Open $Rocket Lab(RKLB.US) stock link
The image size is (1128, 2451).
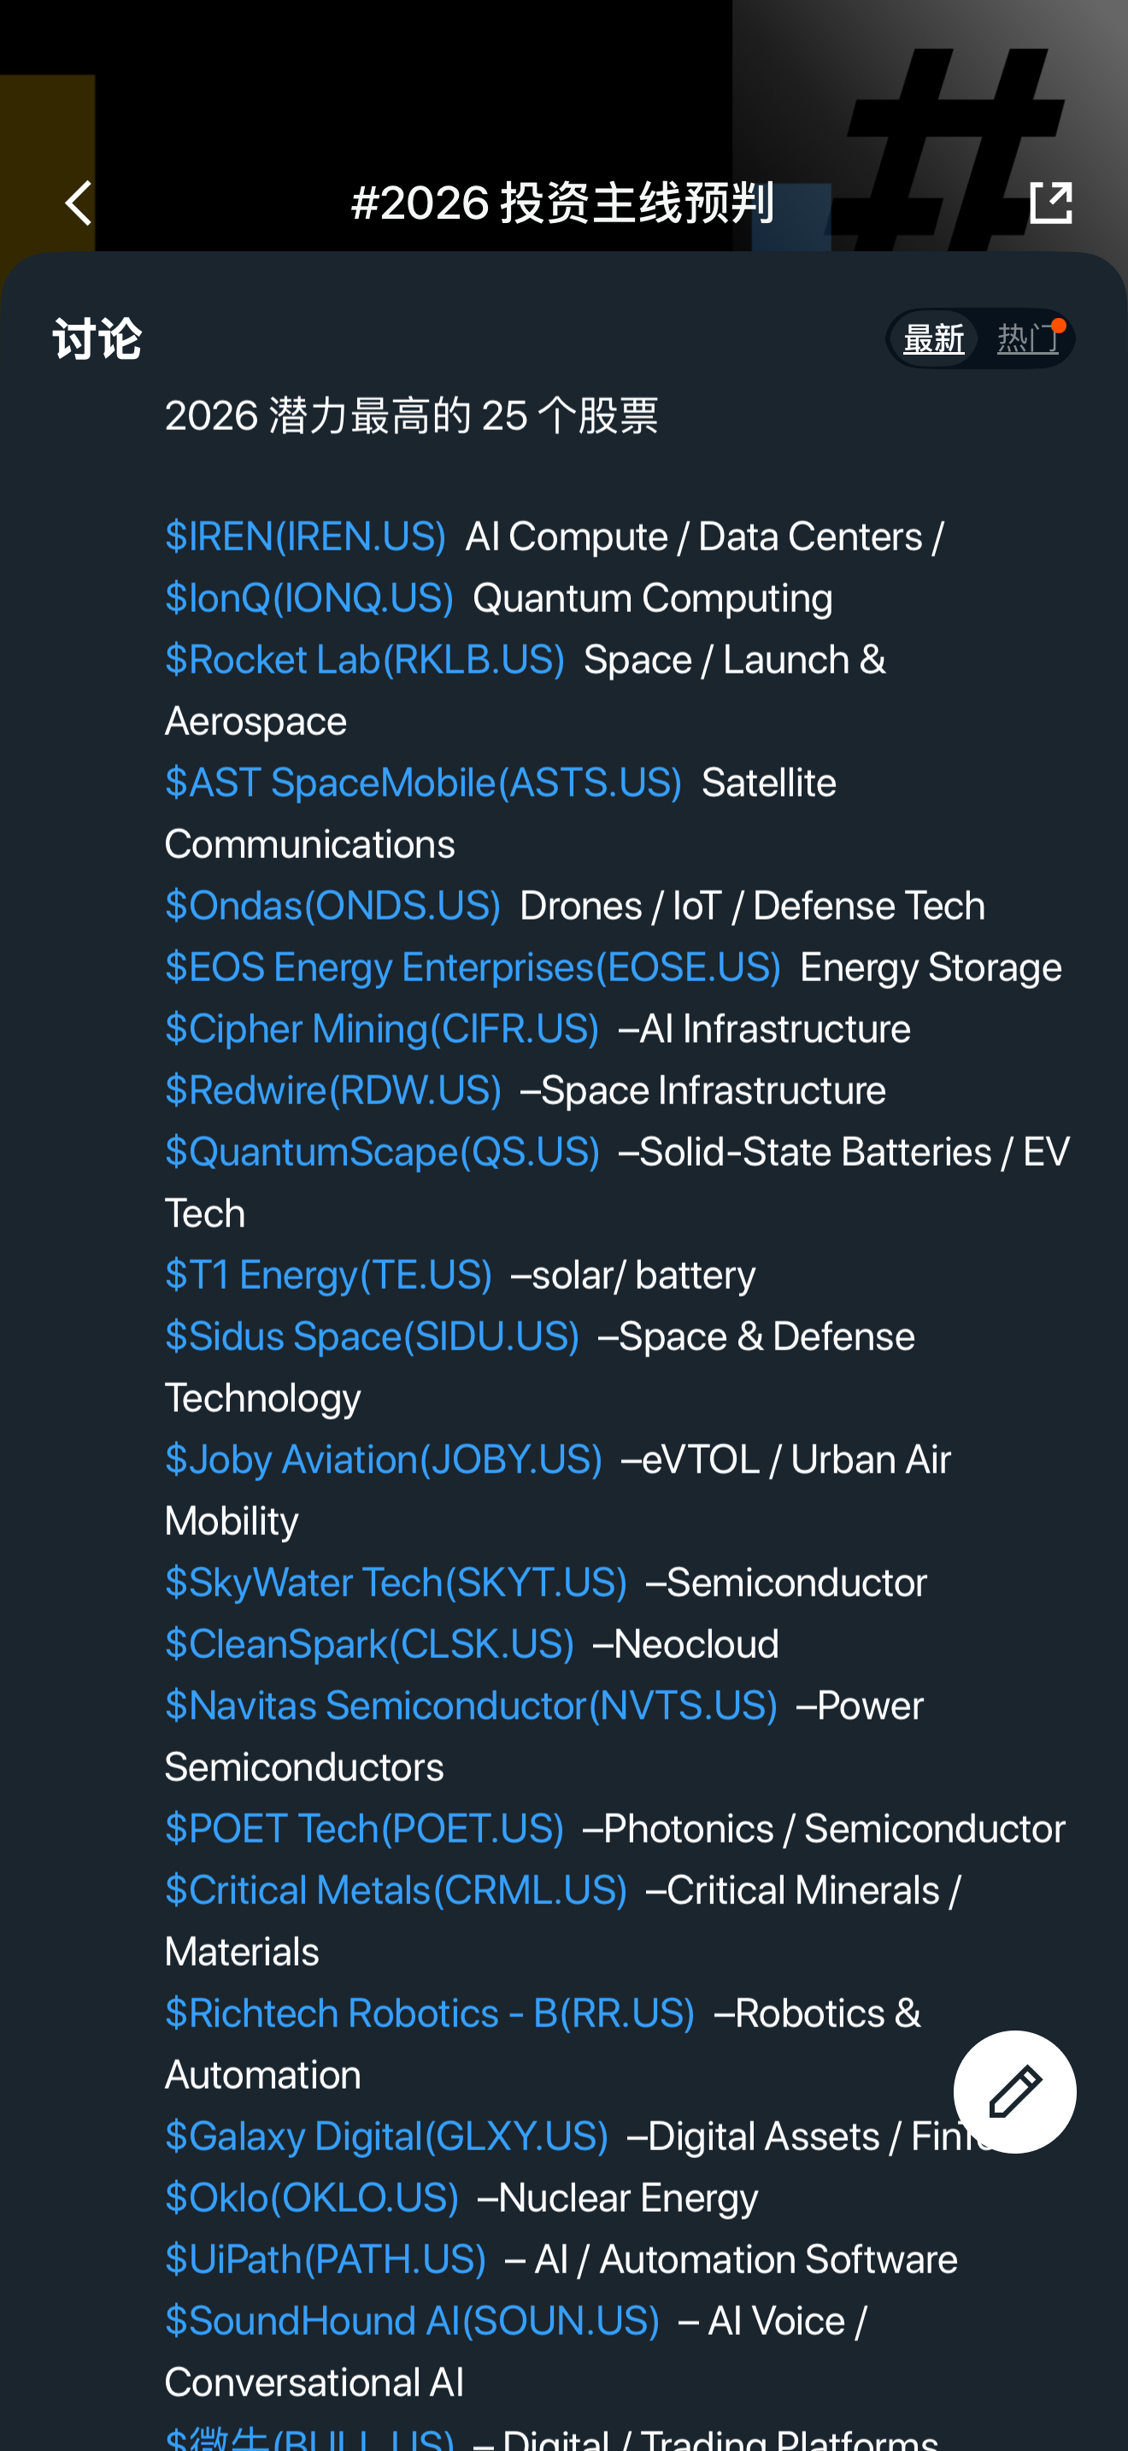point(364,660)
